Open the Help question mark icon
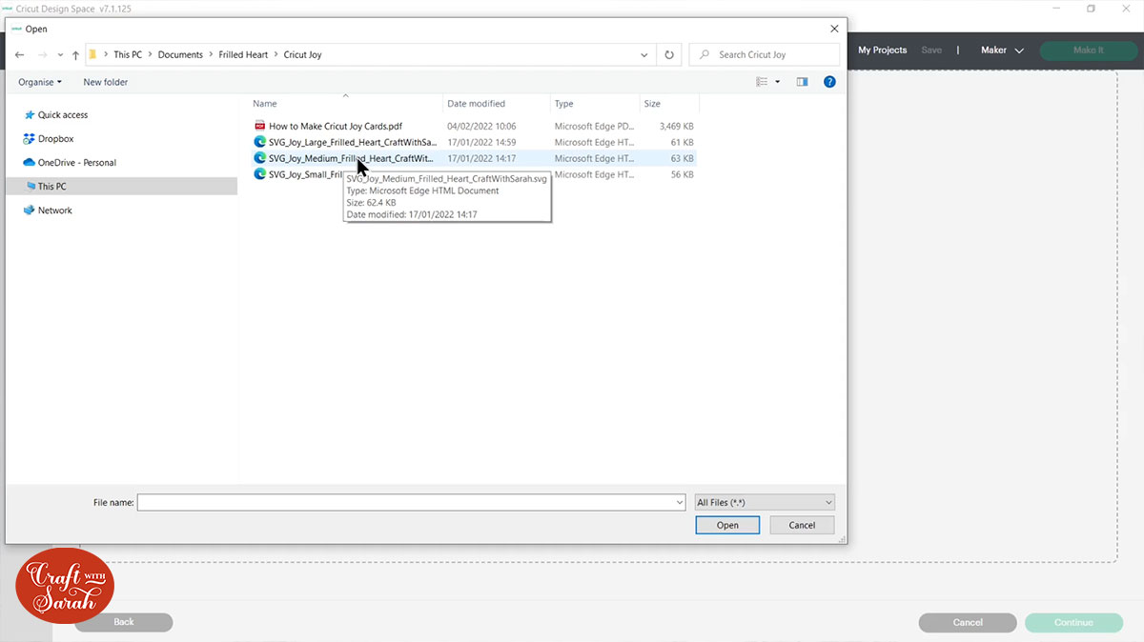The image size is (1144, 642). [x=829, y=82]
